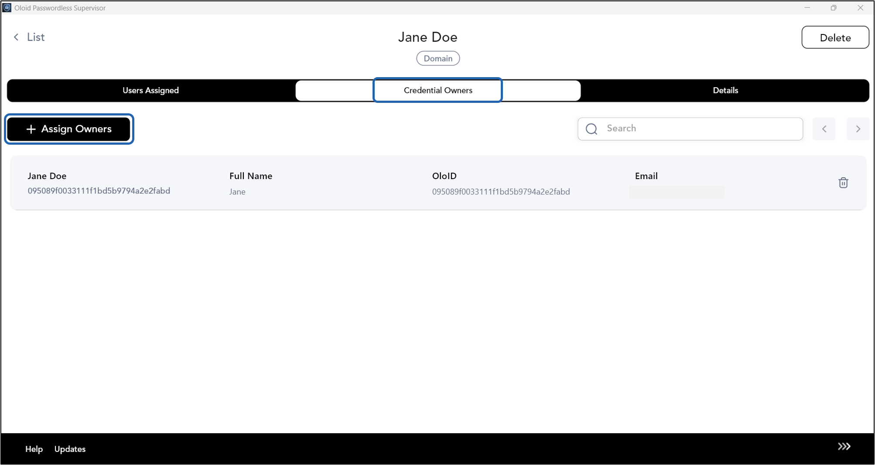Switch to the Users Assigned tab

coord(150,90)
